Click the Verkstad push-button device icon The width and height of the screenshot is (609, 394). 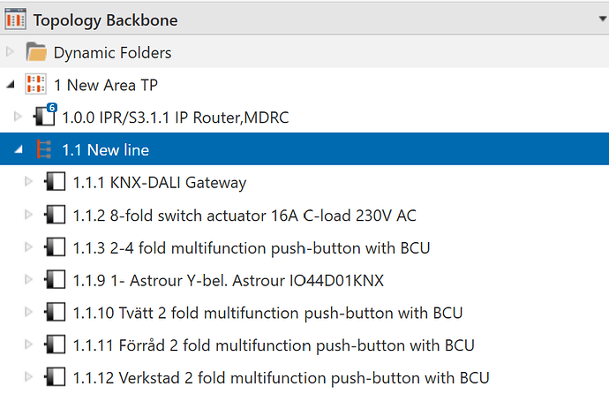(x=56, y=378)
